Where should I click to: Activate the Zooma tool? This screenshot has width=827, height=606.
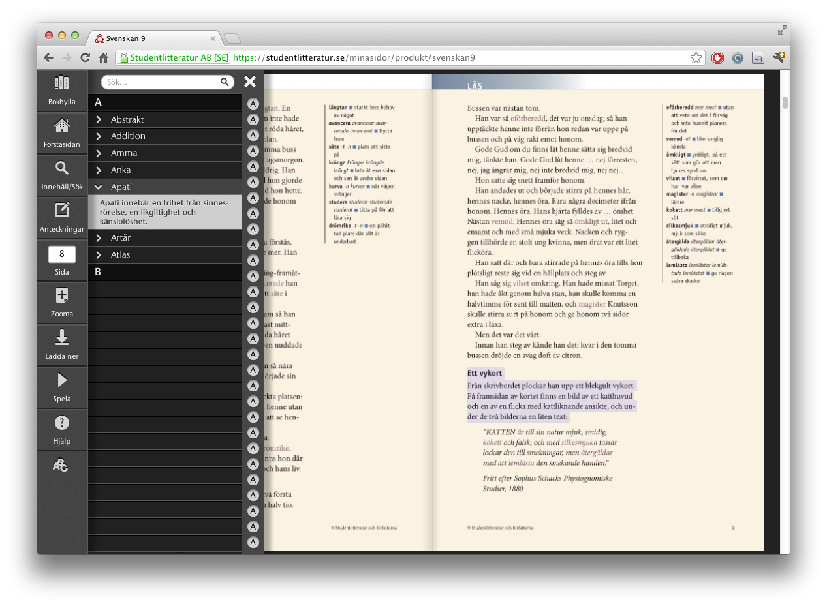[x=61, y=301]
